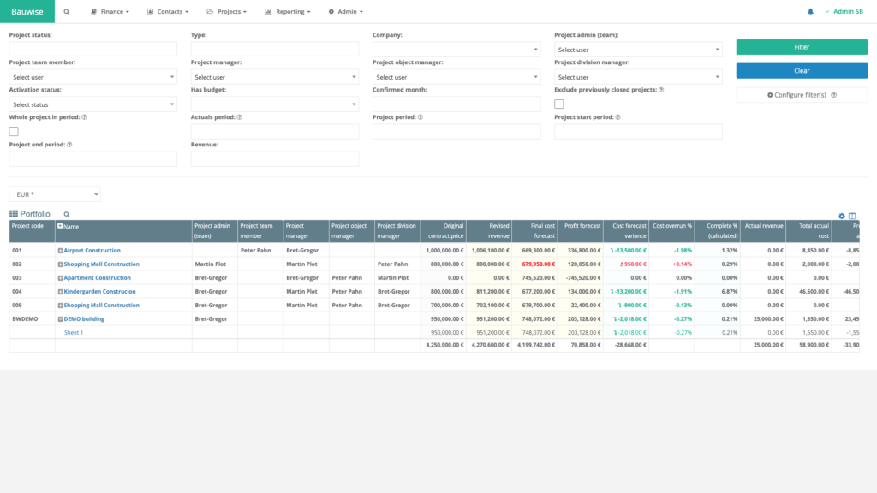Expand the Apartment Construction row

point(61,278)
